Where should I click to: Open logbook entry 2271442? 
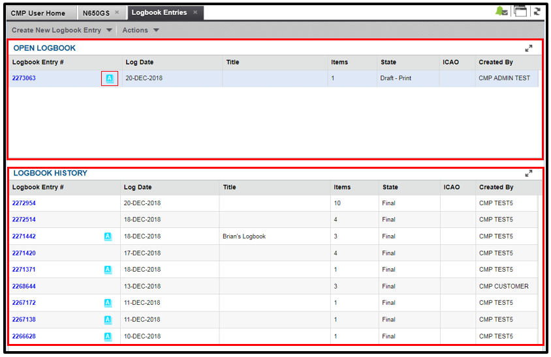pos(24,236)
